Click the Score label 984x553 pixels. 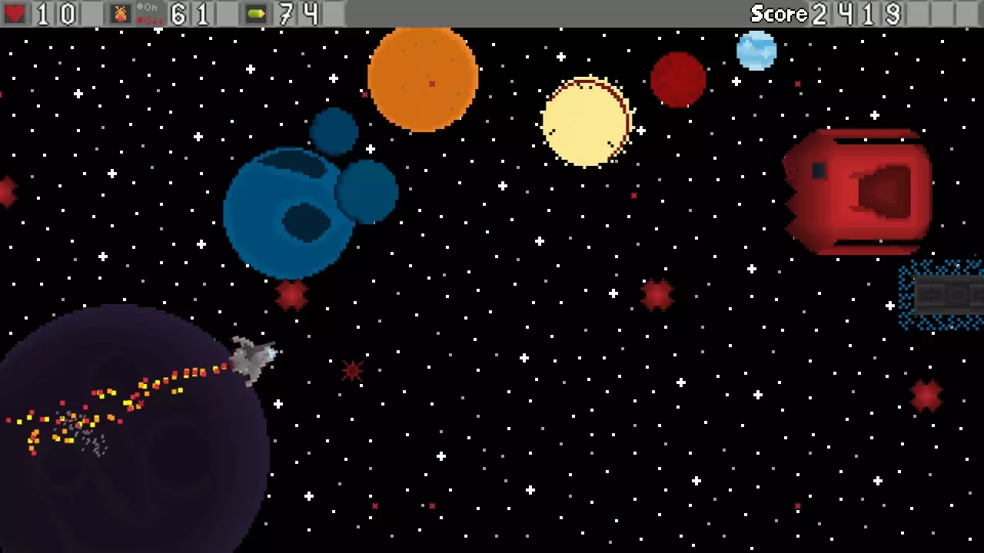(778, 14)
